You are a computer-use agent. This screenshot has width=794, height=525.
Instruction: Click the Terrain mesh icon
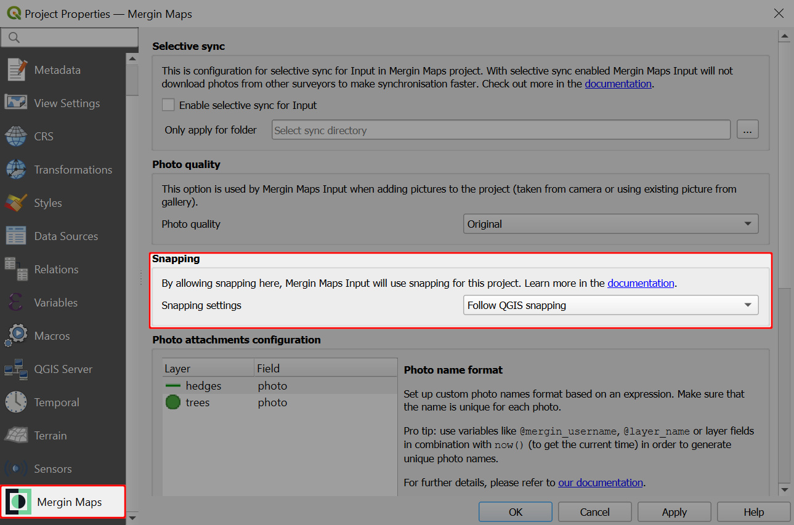pos(17,435)
